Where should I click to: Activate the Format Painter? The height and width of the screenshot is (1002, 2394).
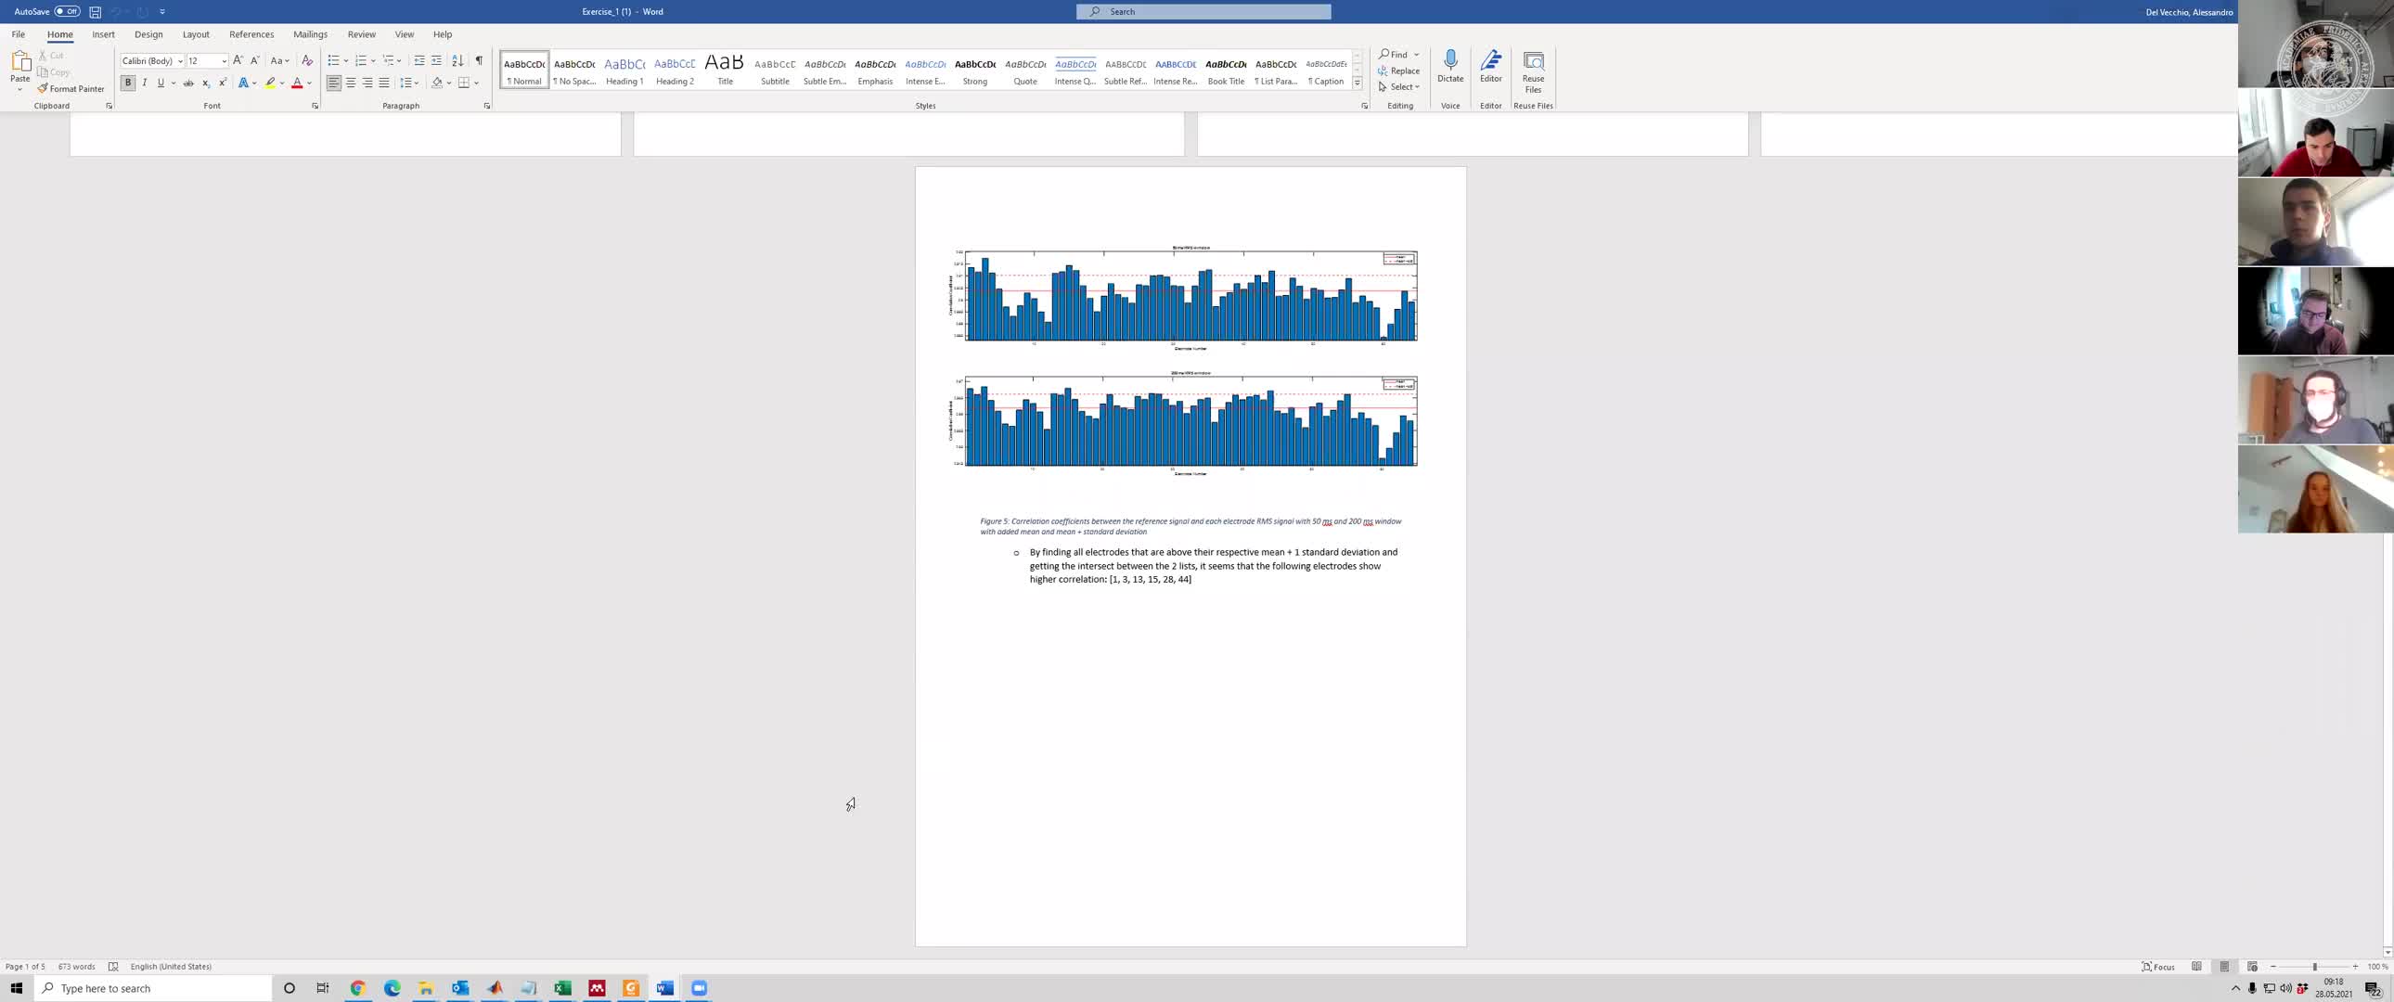71,88
